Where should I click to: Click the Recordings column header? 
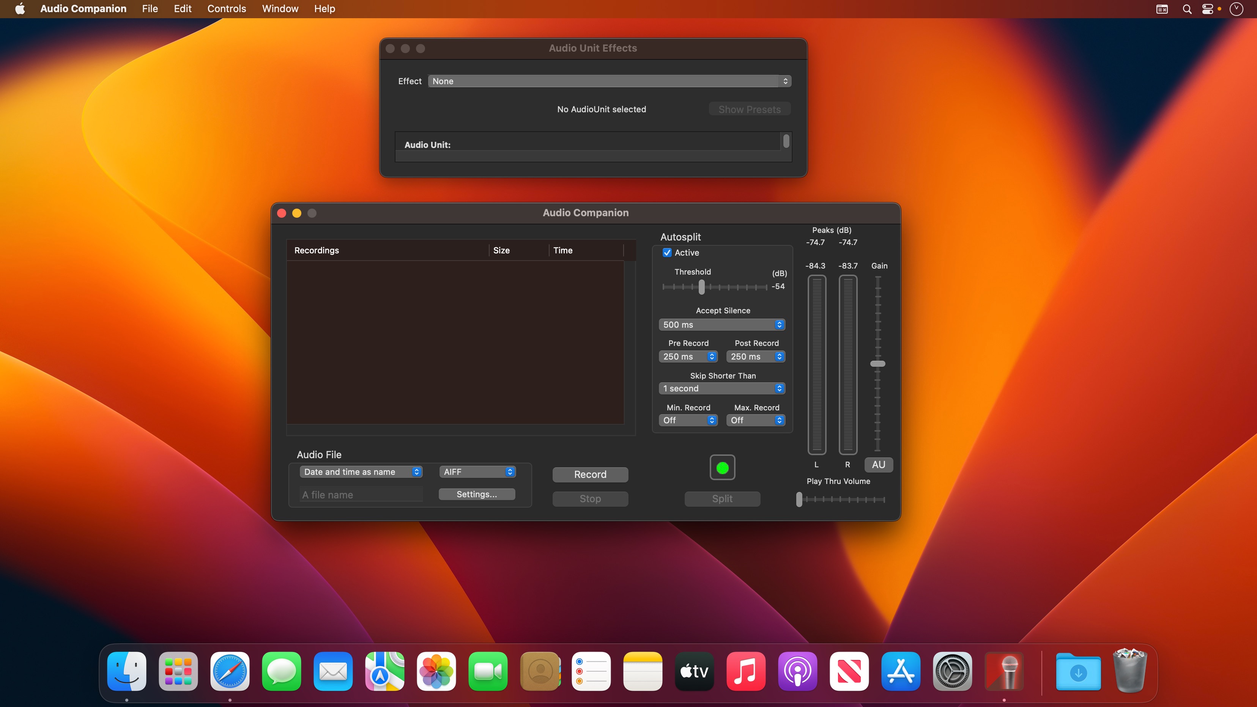tap(388, 251)
